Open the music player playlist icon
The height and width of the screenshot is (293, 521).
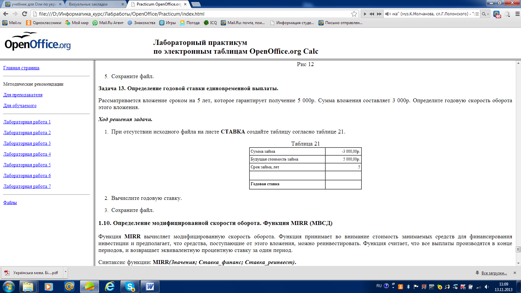(x=477, y=14)
